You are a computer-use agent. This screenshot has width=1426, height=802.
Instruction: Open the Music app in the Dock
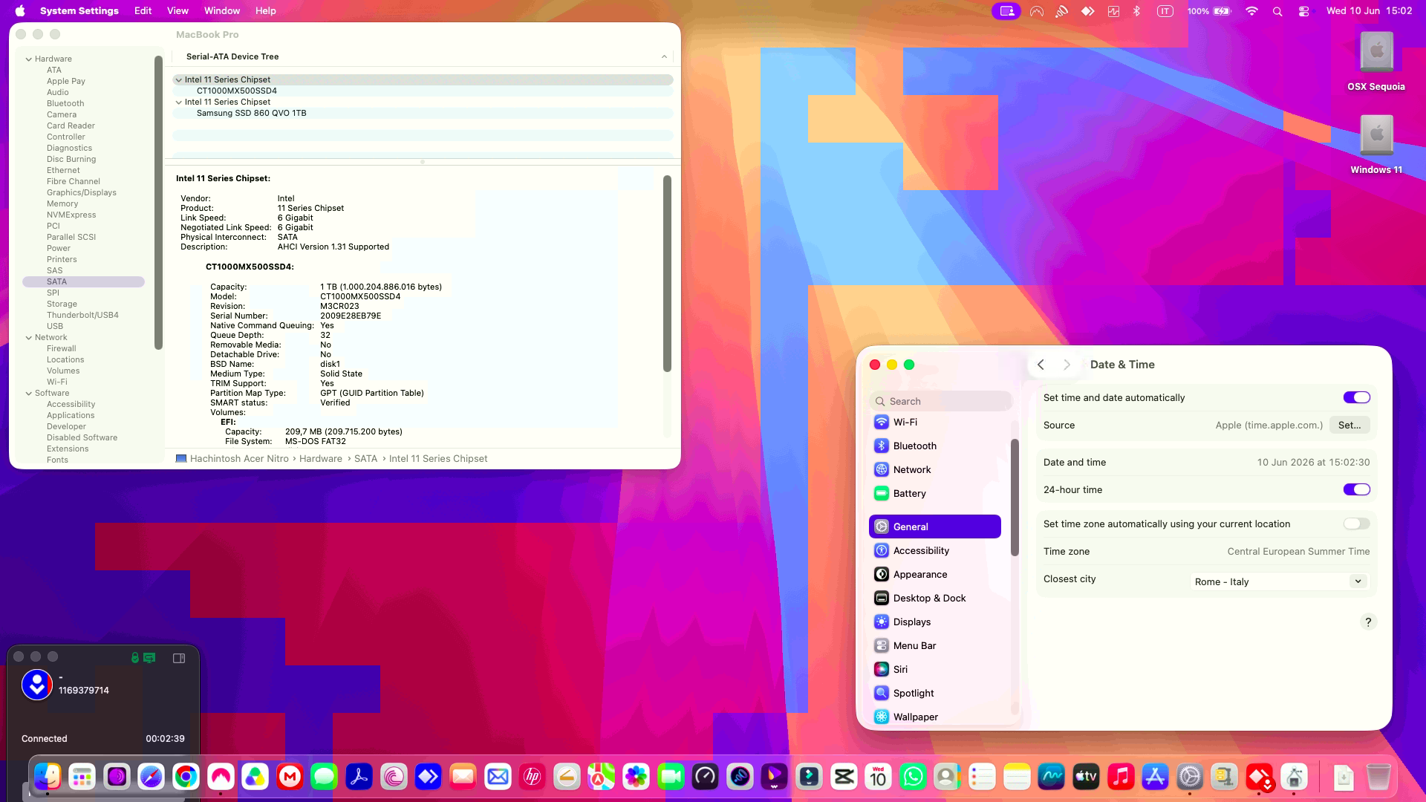(1121, 777)
